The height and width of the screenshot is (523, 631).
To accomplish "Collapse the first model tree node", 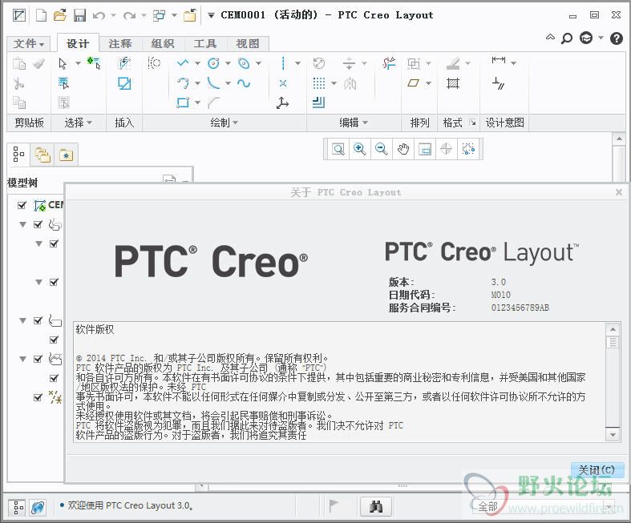I will click(23, 224).
